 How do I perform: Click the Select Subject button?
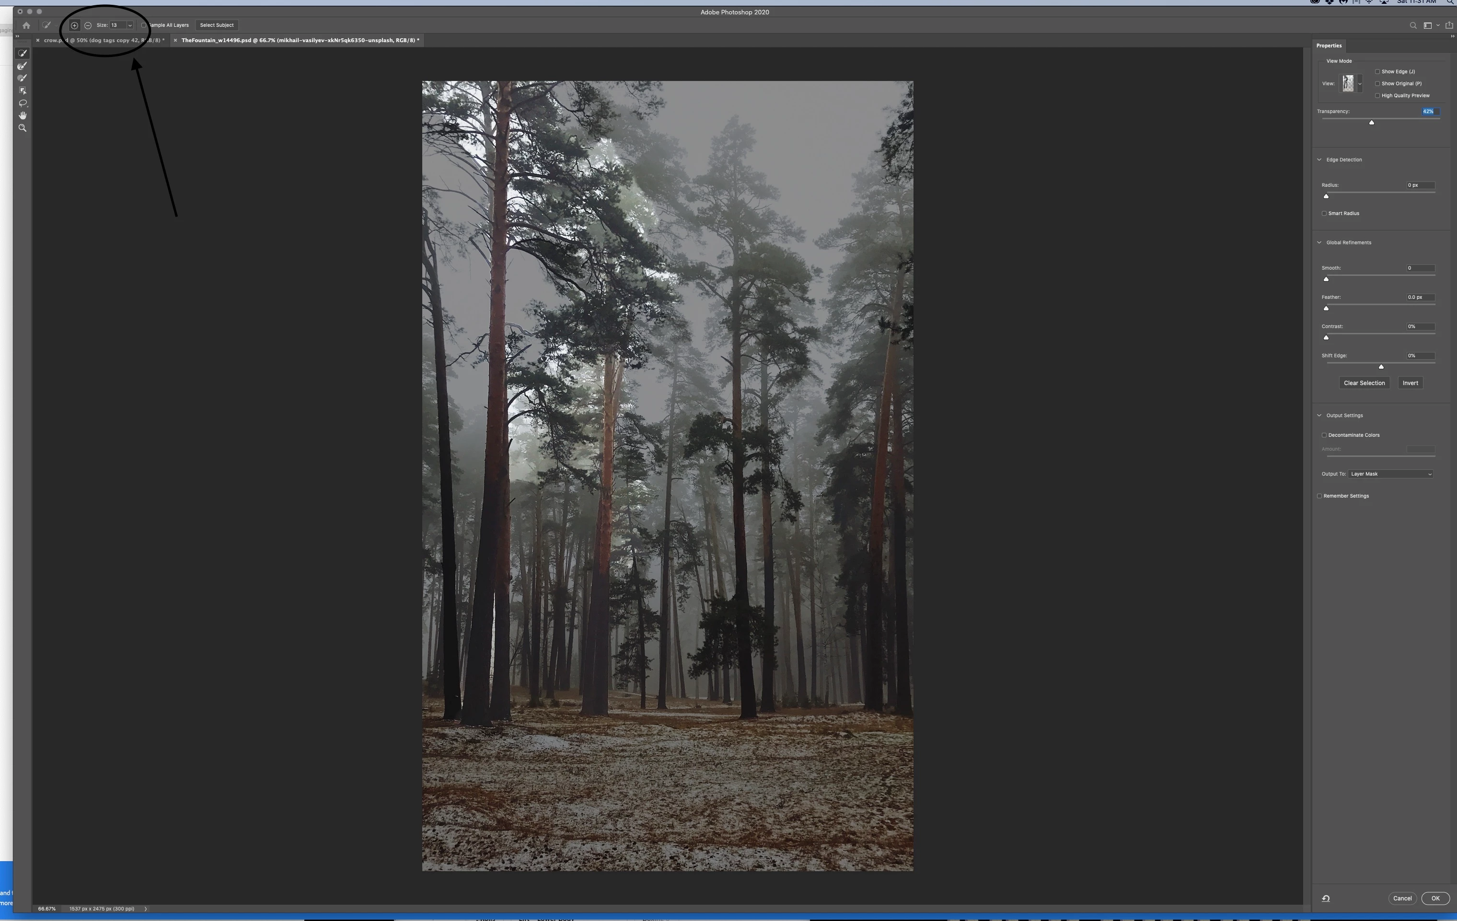click(x=217, y=25)
